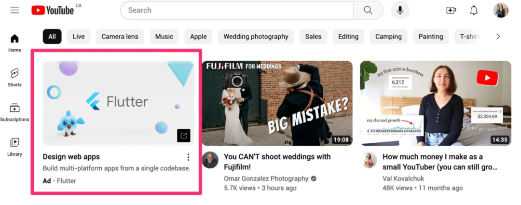The height and width of the screenshot is (205, 521).
Task: Select the Music filter chip
Action: pos(164,37)
